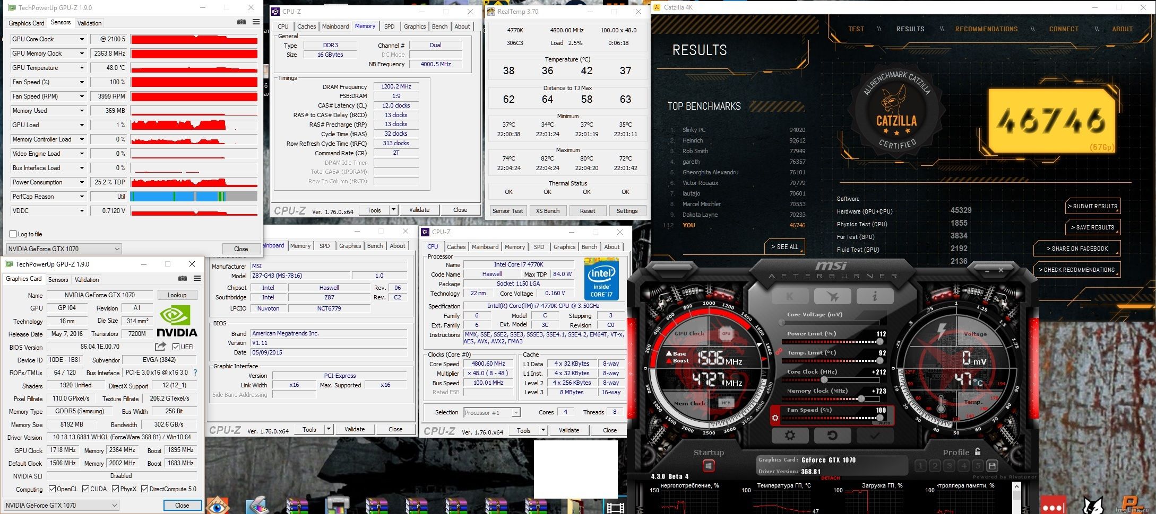Toggle the UEFI checkbox in GPU-Z
The width and height of the screenshot is (1156, 514).
tap(176, 347)
